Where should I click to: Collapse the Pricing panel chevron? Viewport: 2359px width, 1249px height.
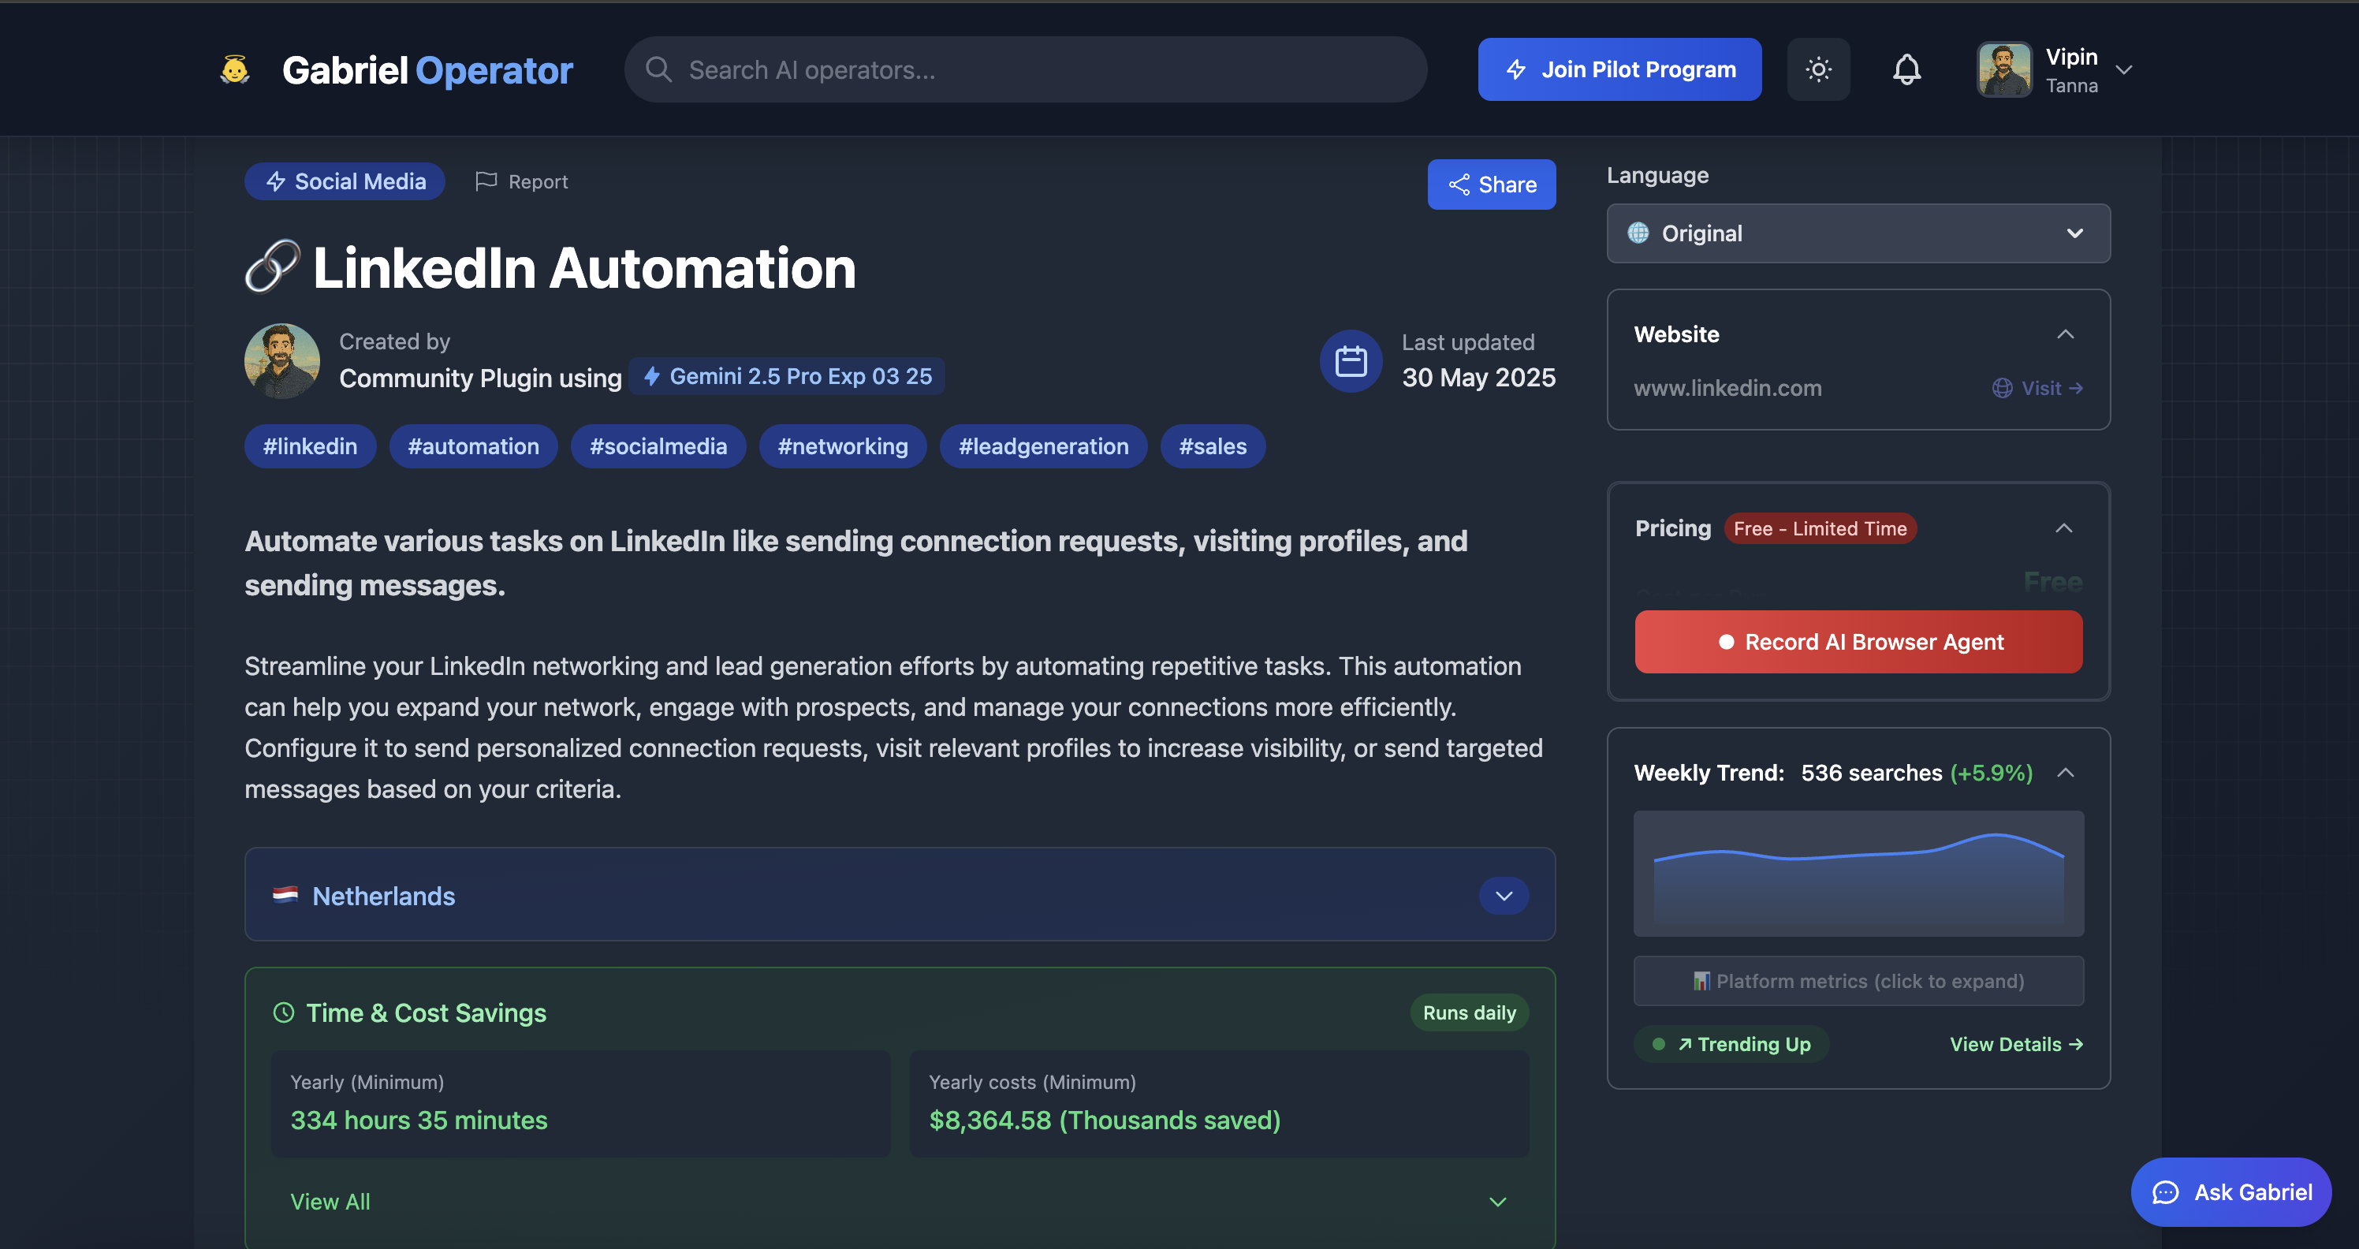[x=2063, y=528]
